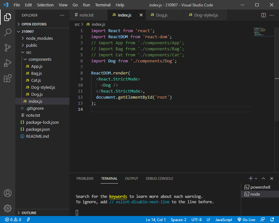This screenshot has height=223, width=279.
Task: Open Cat.js in the file tree
Action: point(42,80)
